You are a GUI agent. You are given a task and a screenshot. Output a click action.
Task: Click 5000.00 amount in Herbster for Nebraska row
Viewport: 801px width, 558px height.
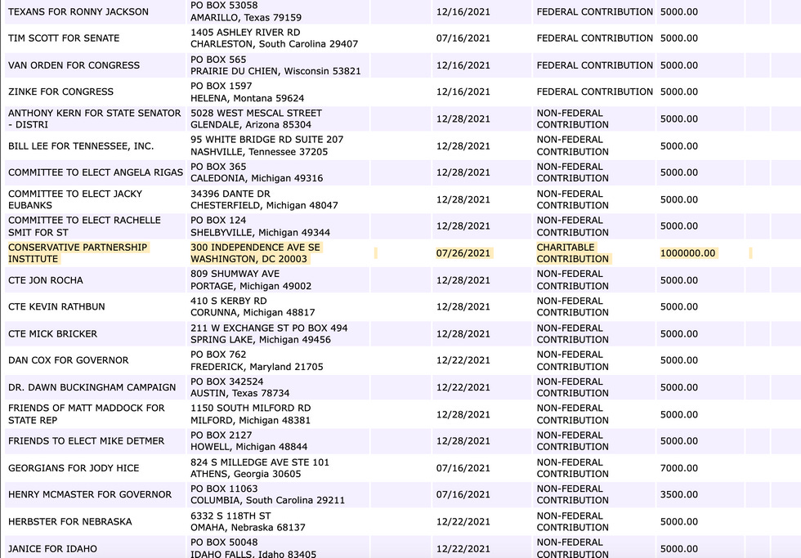click(679, 522)
